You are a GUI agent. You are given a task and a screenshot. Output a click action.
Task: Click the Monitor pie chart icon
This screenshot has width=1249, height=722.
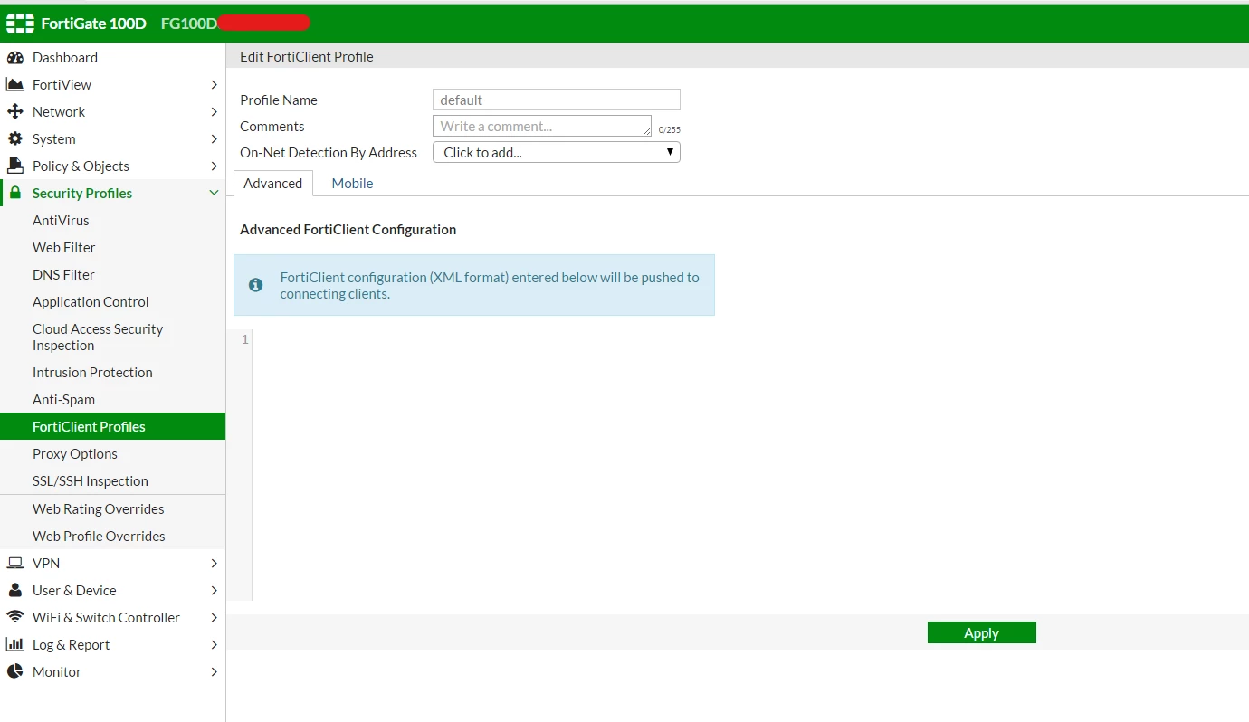point(14,672)
